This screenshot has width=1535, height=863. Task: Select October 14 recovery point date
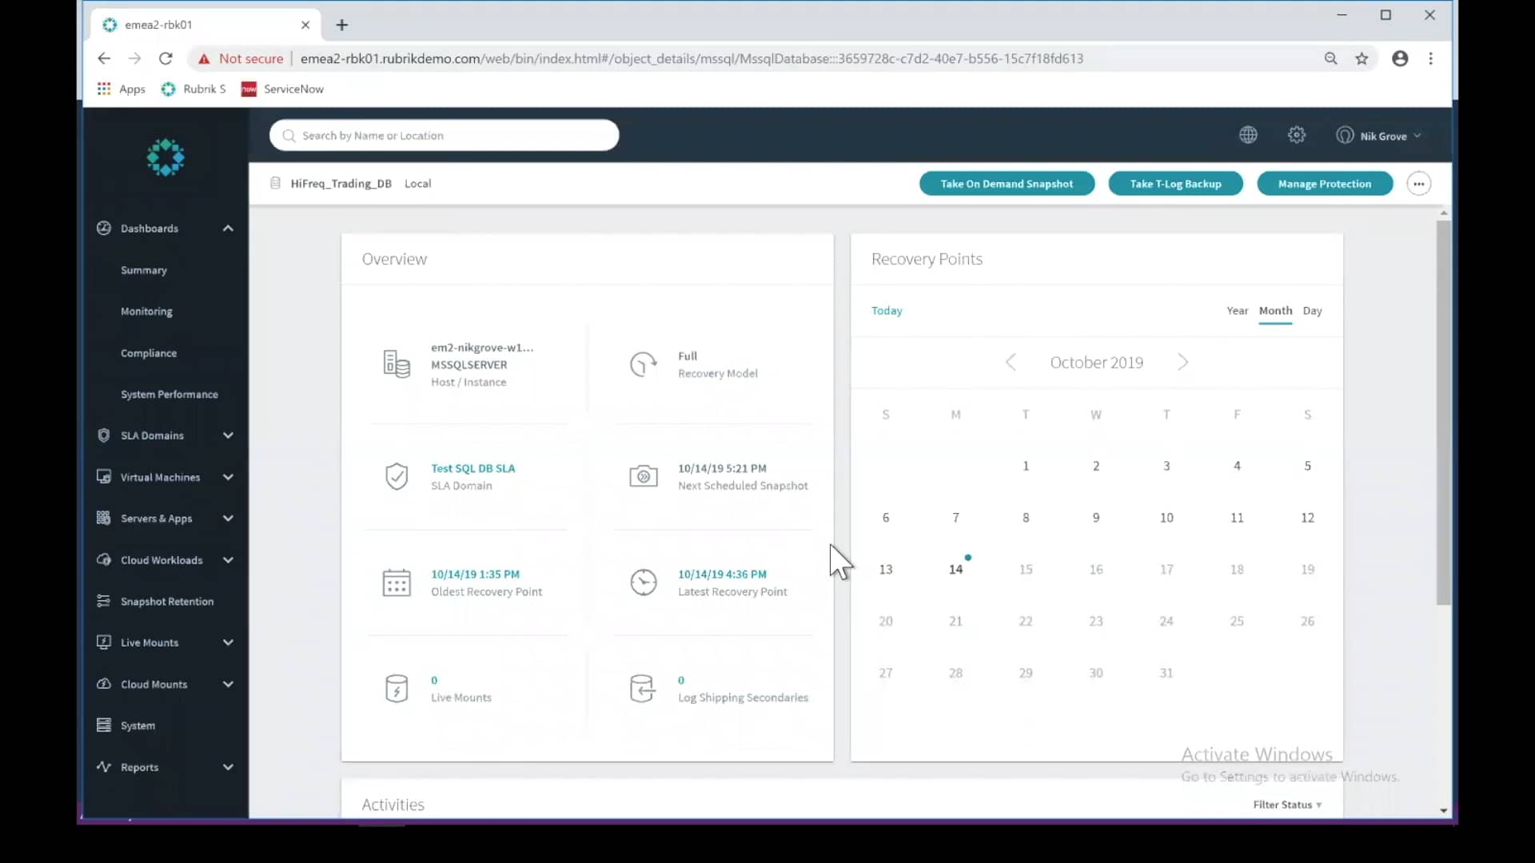(956, 569)
